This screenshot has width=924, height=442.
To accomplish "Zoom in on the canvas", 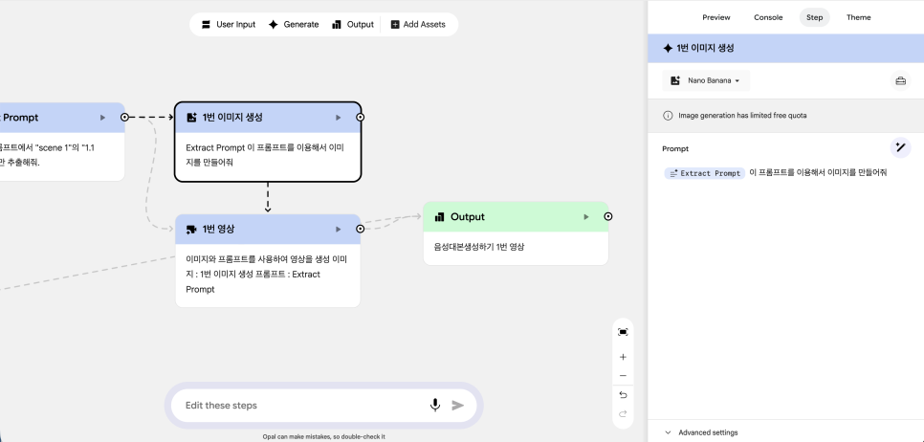I will point(623,357).
